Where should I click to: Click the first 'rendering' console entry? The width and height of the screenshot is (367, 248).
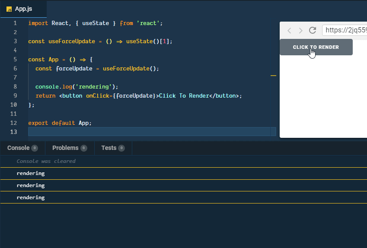click(31, 173)
